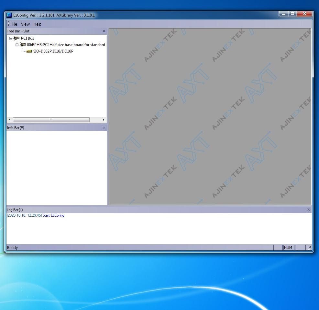Collapse the PCI Bus tree node
This screenshot has height=310, width=319.
click(11, 38)
